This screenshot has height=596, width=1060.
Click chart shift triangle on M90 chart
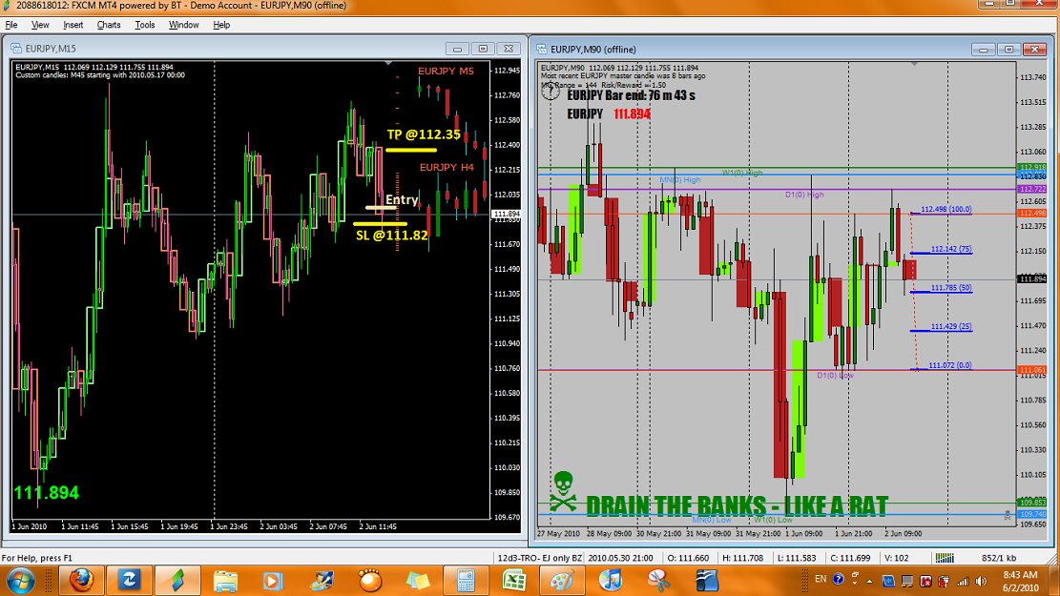point(914,64)
